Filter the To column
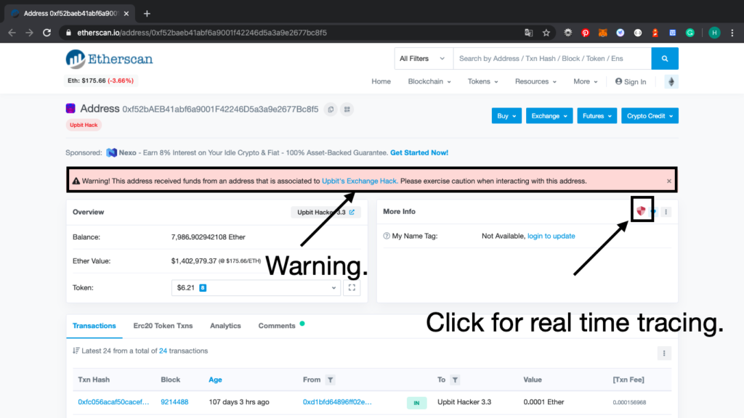The width and height of the screenshot is (744, 418). 455,380
